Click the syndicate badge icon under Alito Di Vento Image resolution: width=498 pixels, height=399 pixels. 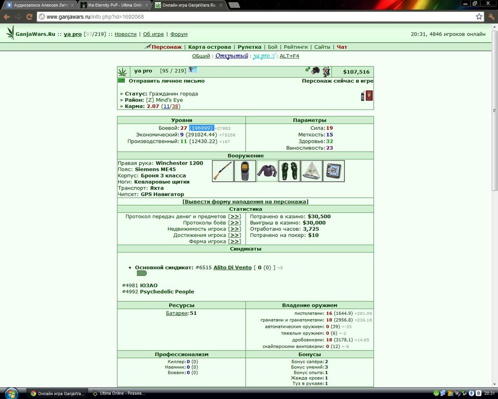click(142, 274)
